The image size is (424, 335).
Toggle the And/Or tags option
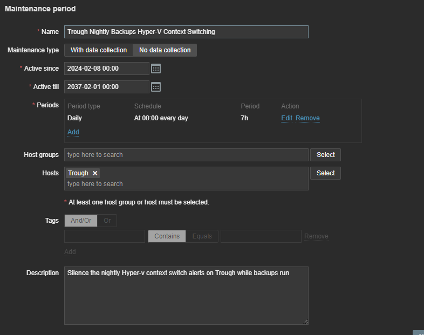point(81,221)
